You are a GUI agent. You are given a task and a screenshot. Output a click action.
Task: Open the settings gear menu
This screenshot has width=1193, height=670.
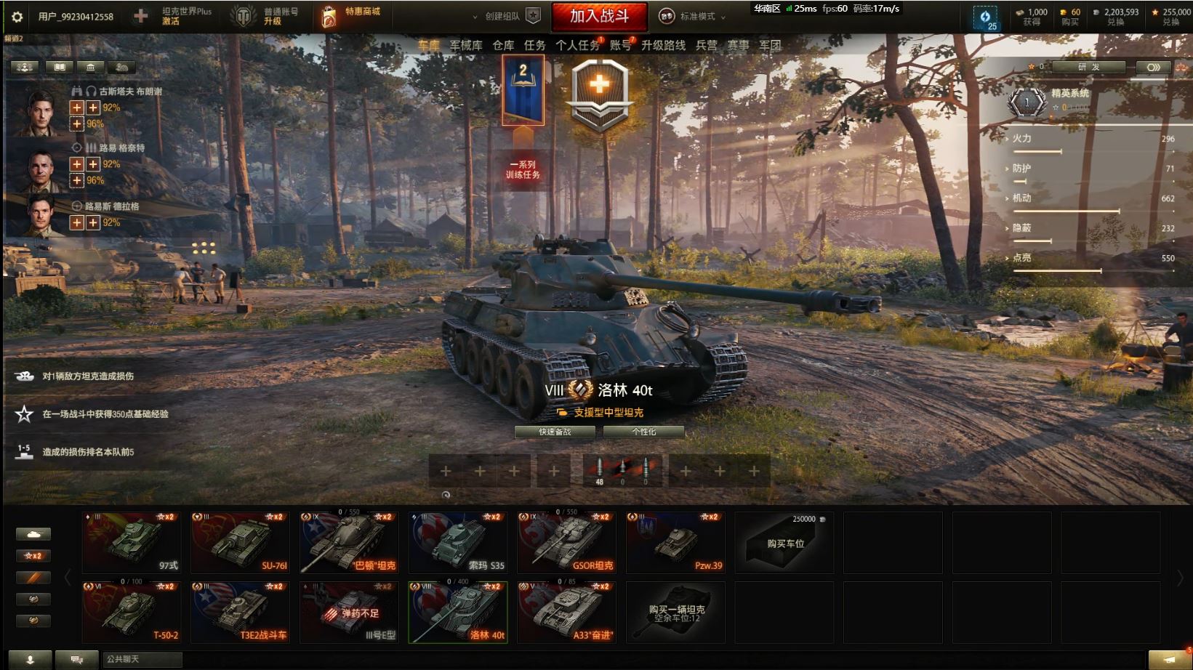pyautogui.click(x=17, y=16)
